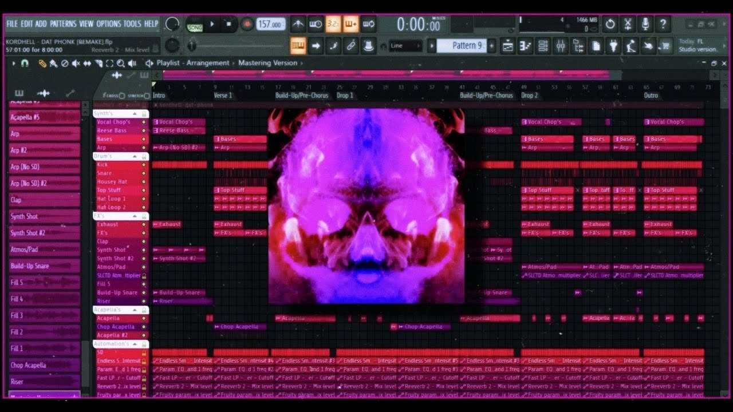The image size is (733, 412).
Task: Mute the Vocal Chop's track
Action: [144, 122]
